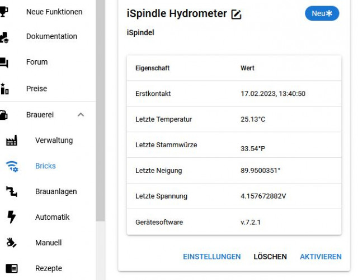Go to the Forum menu entry
This screenshot has height=280, width=358.
pos(37,62)
